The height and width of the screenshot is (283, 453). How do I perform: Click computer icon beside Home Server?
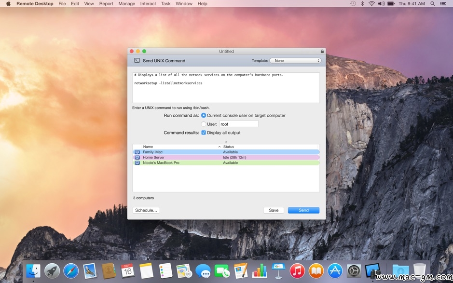137,157
